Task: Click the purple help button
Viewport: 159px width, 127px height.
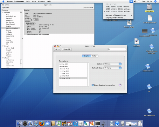Action: pos(120,85)
